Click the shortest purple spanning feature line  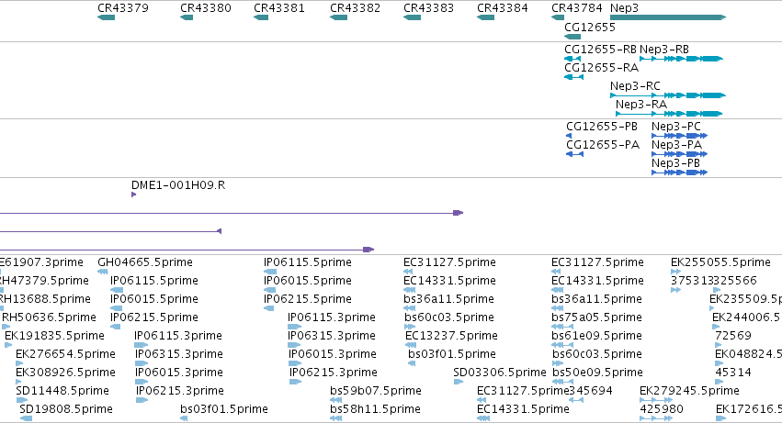[110, 231]
